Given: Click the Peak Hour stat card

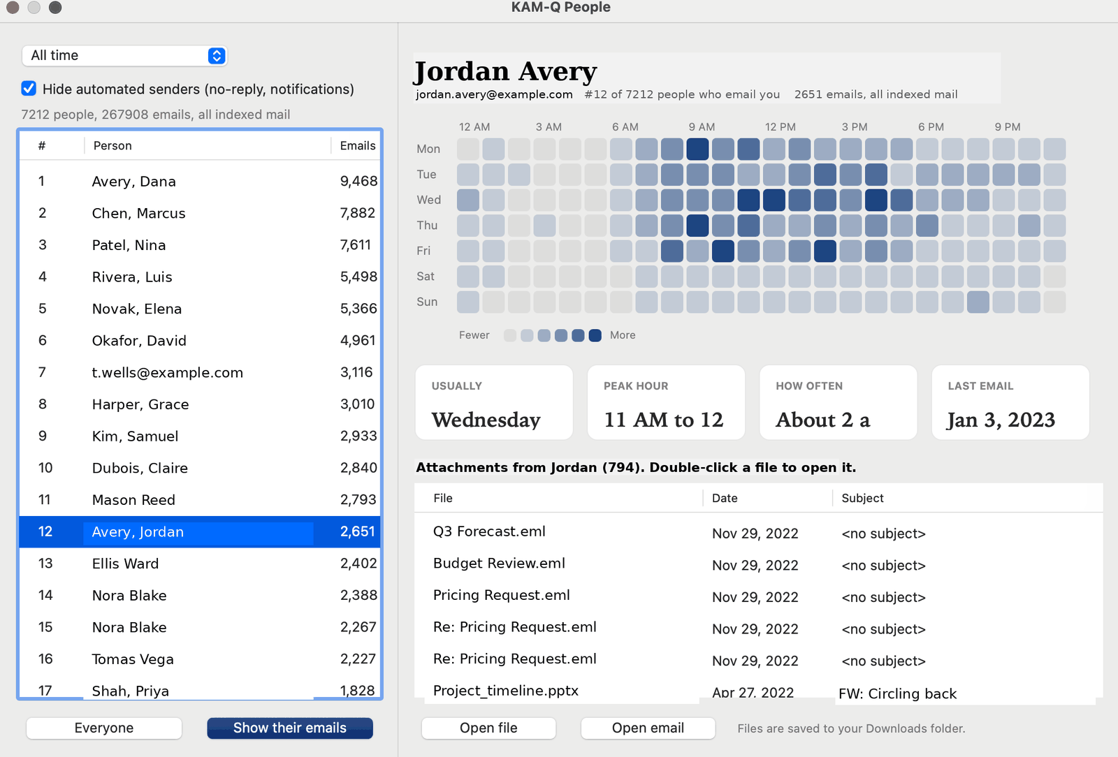Looking at the screenshot, I should [x=666, y=402].
